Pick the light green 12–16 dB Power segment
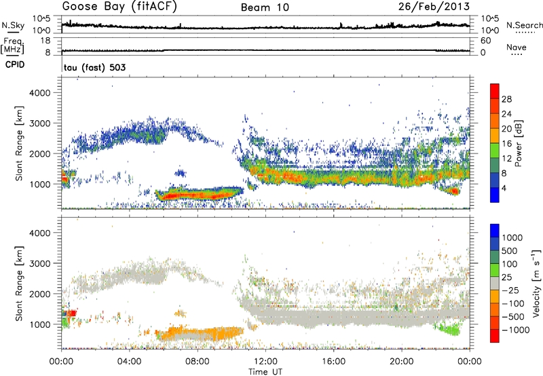The image size is (543, 376). click(x=495, y=151)
